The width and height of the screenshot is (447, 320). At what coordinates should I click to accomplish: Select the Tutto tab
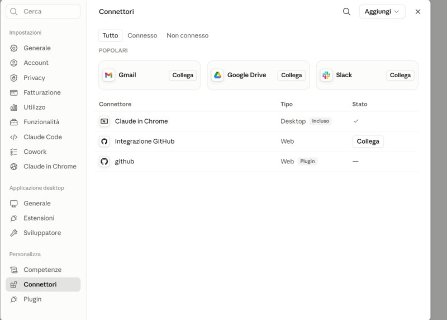pos(110,35)
